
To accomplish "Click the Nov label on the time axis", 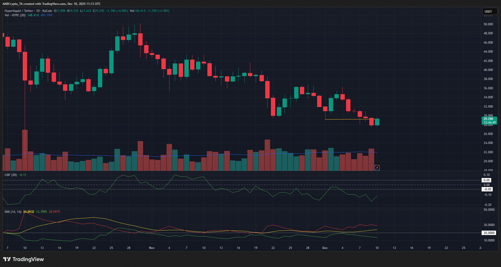I will (152, 248).
